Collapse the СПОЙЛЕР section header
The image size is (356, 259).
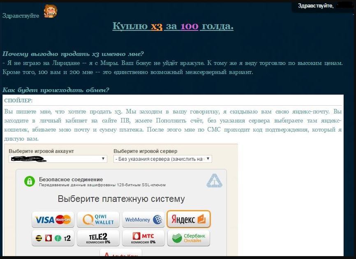tap(18, 100)
